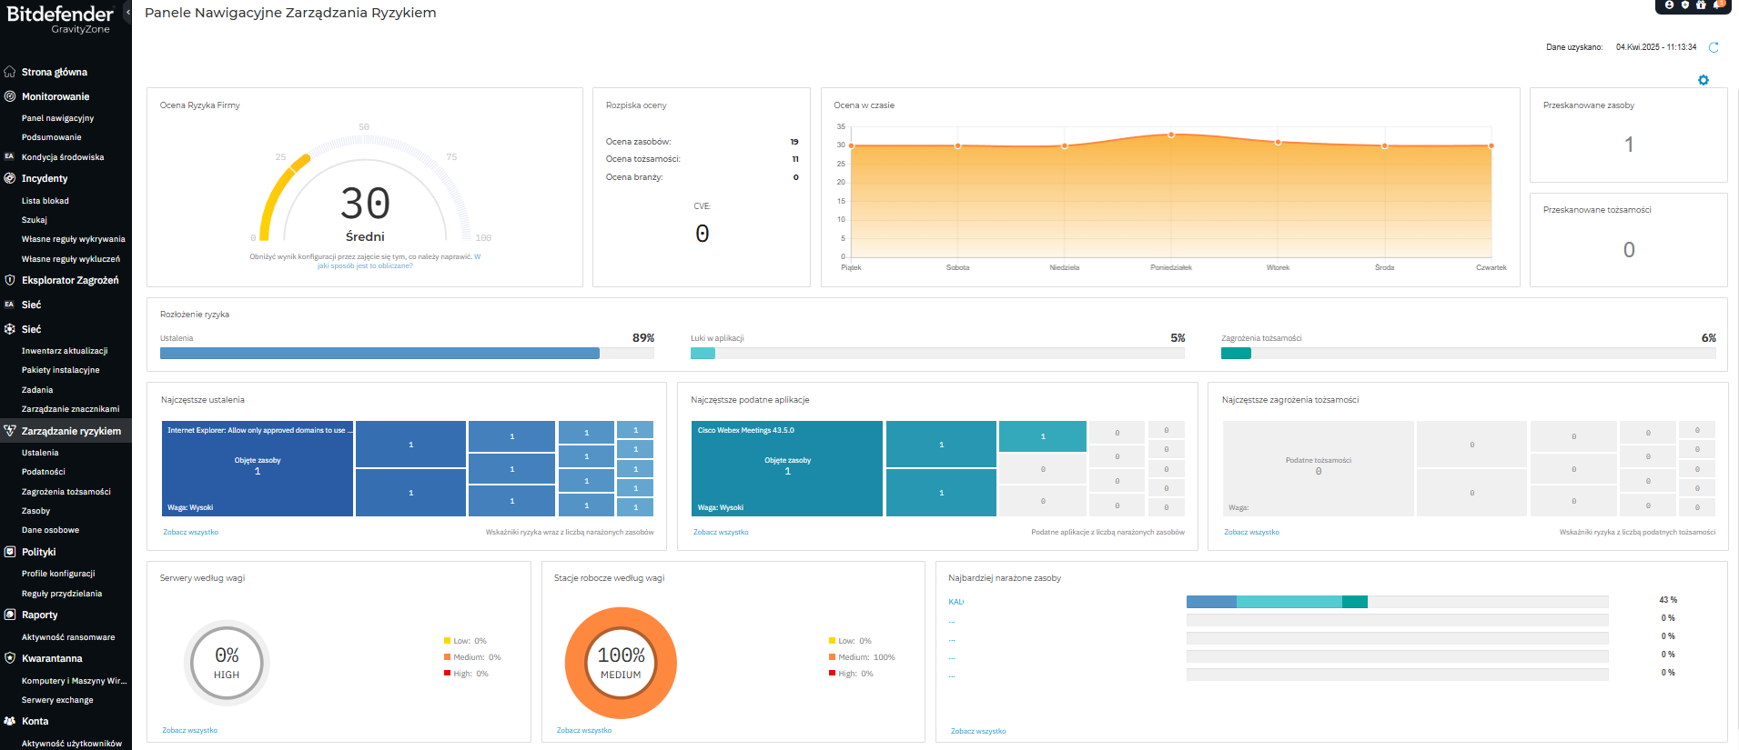This screenshot has width=1739, height=750.
Task: Click the user account icon in top bar
Action: (x=1669, y=5)
